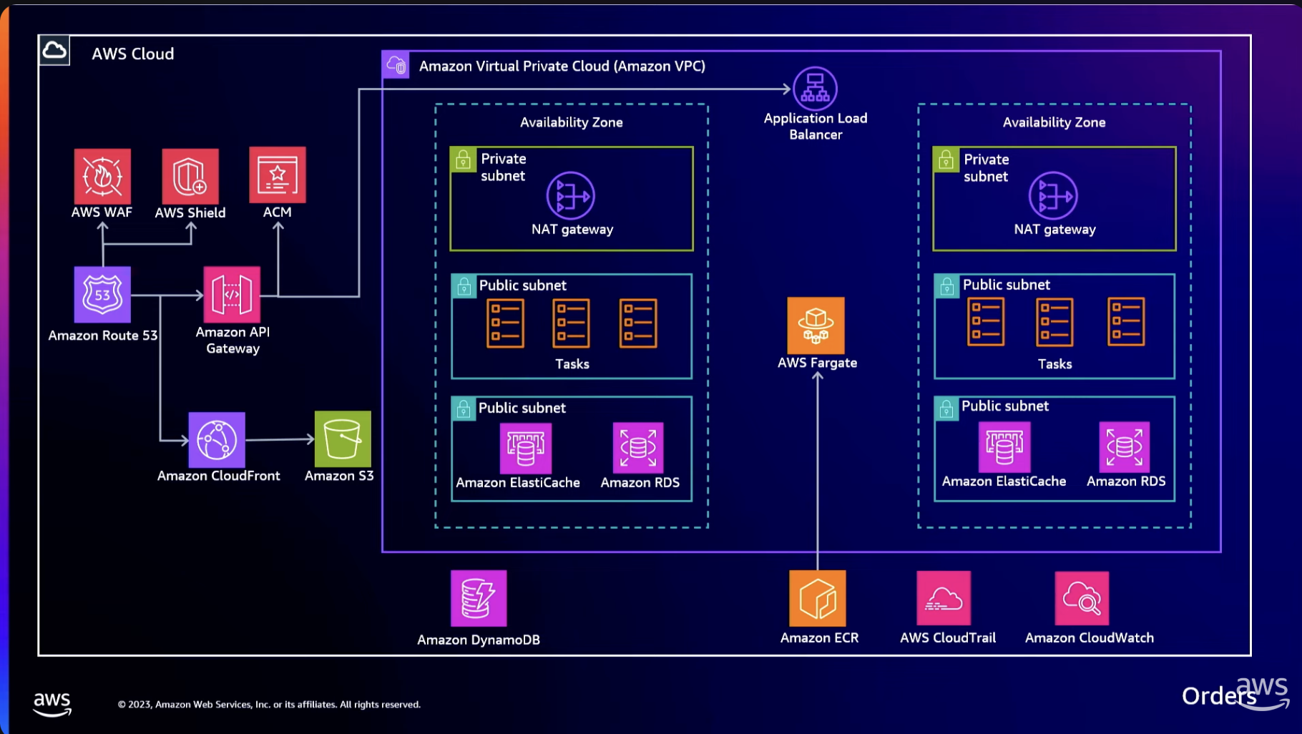Select the Application Load Balancer icon
Screen dimensions: 1302x734
coord(815,89)
